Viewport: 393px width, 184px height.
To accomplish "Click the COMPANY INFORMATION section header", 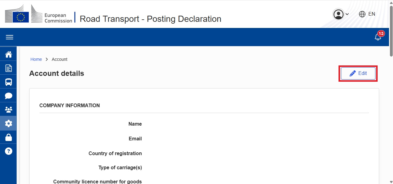I will point(70,105).
